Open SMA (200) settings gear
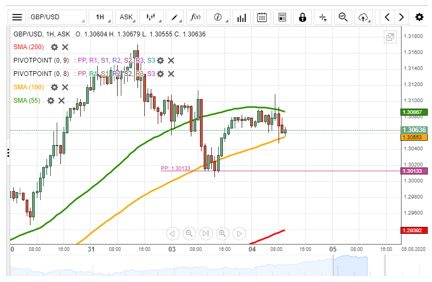 (x=55, y=47)
